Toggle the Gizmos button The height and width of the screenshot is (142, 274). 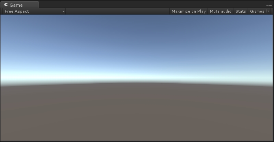point(257,11)
